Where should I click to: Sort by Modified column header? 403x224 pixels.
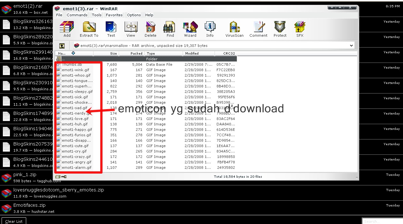199,53
